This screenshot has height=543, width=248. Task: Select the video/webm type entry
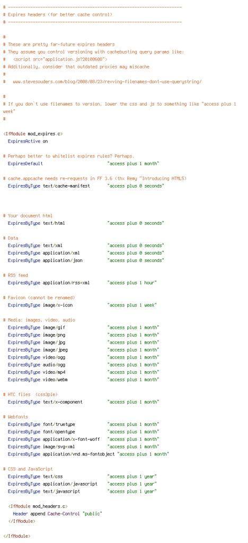point(55,380)
